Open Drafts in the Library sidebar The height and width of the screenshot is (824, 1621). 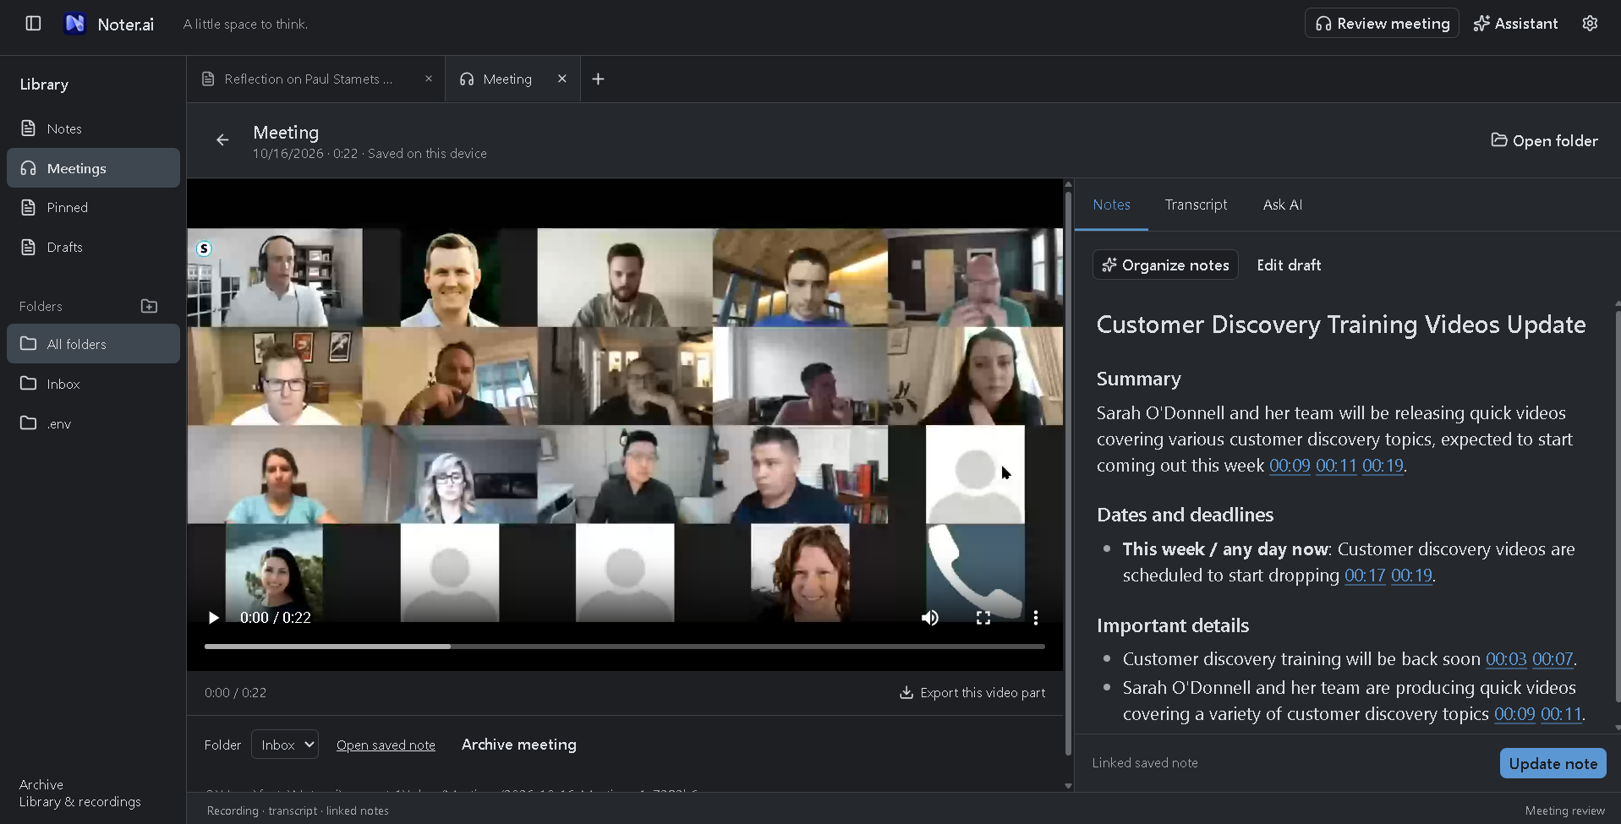(x=93, y=247)
